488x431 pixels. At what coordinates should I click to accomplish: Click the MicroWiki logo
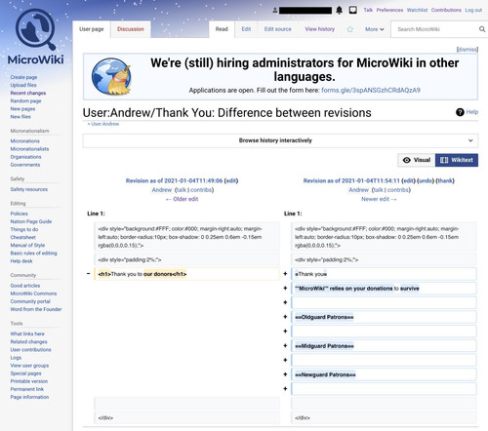click(36, 36)
